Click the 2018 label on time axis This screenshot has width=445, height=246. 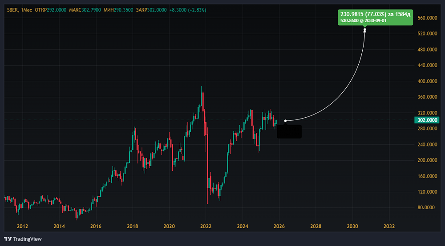(132, 226)
